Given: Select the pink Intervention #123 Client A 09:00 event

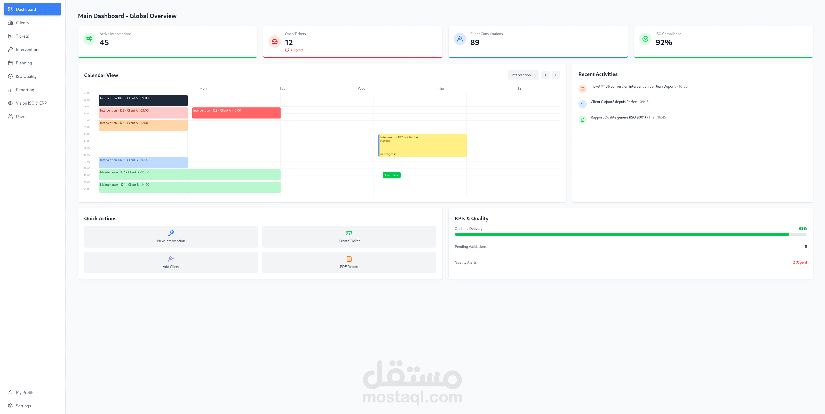Looking at the screenshot, I should pyautogui.click(x=143, y=113).
